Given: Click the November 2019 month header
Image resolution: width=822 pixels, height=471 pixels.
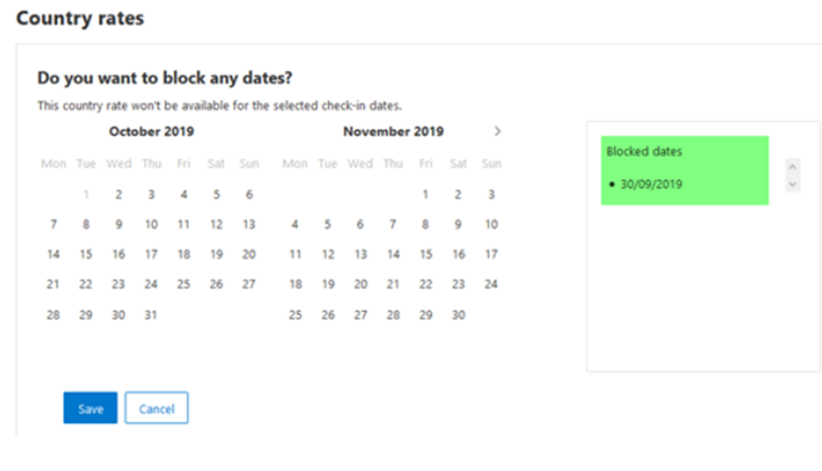Looking at the screenshot, I should click(393, 132).
